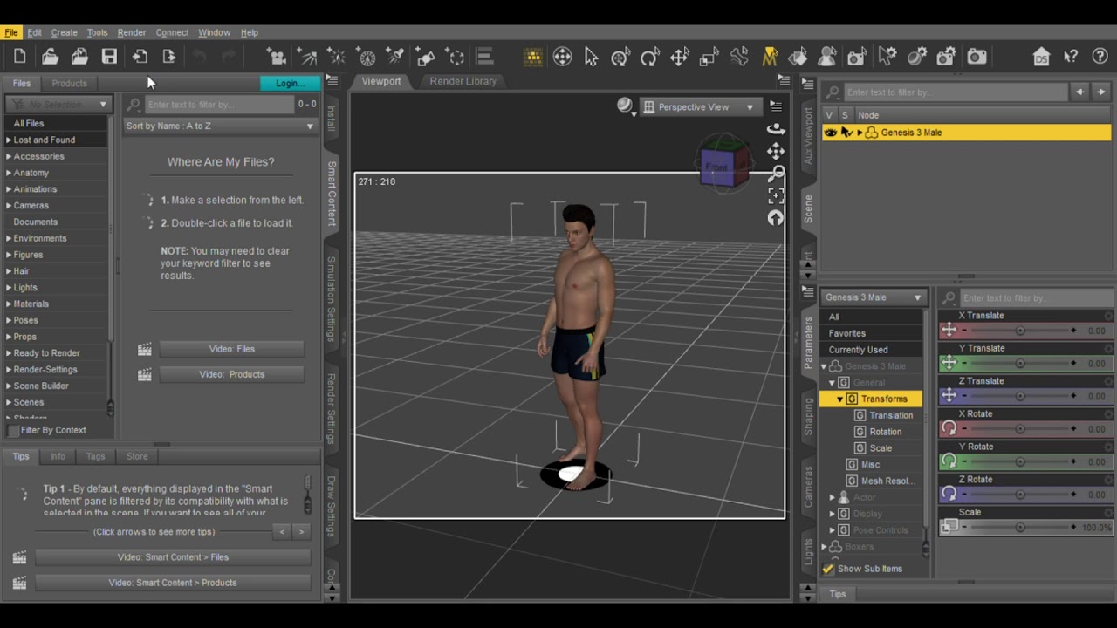Create a new null object
1117x628 pixels.
pos(456,57)
